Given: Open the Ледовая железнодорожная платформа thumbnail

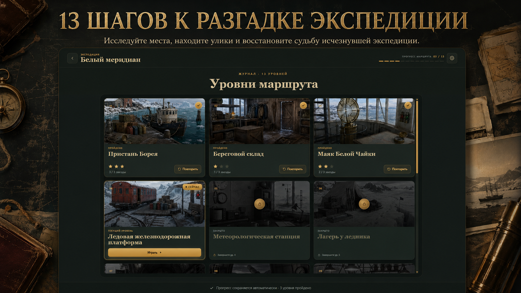Looking at the screenshot, I should coord(155,204).
